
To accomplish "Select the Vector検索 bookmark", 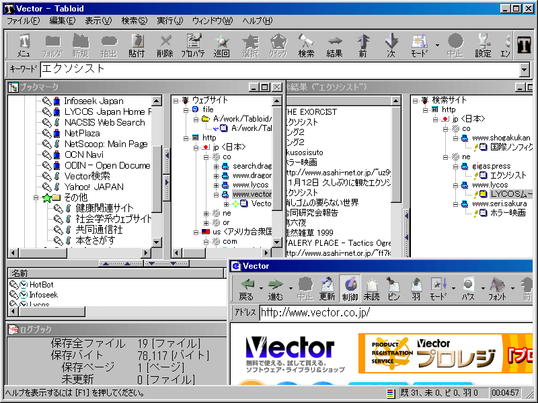I will (x=87, y=176).
